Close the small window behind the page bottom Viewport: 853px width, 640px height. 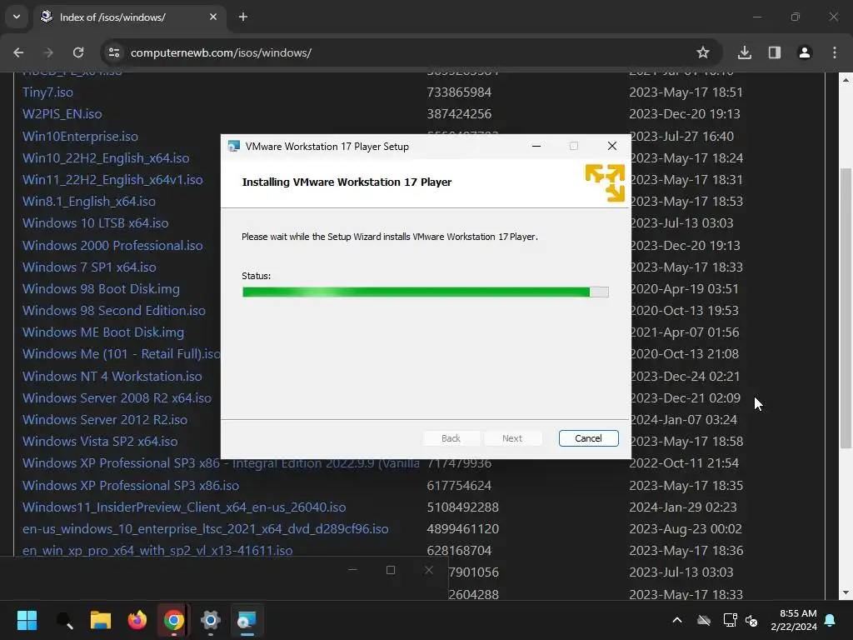coord(429,570)
